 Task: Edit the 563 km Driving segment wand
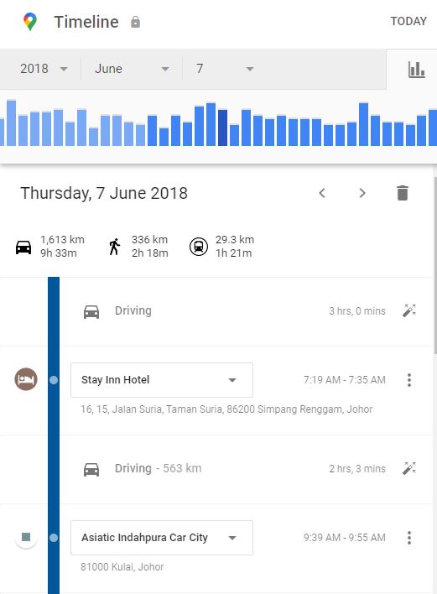[409, 468]
